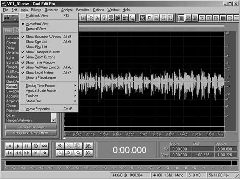
Task: Pause playback with the Pause button
Action: [27, 146]
